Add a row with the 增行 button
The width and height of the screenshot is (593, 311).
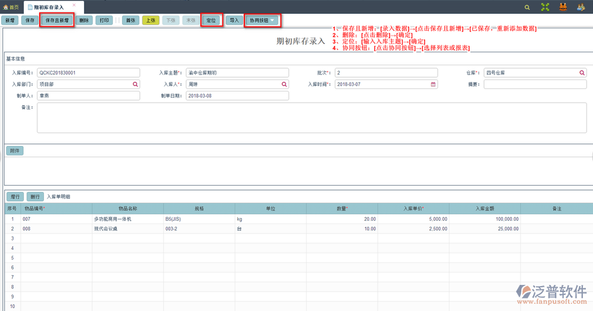tap(15, 196)
